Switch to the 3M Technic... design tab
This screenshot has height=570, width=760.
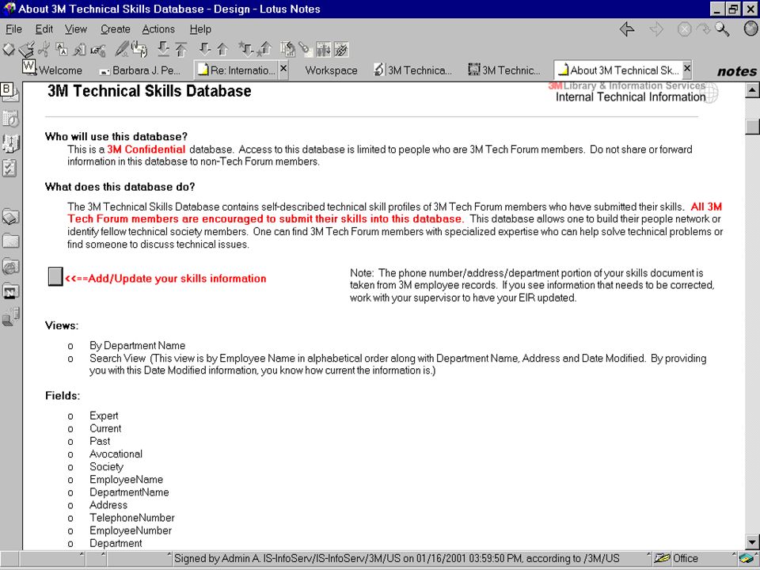click(504, 70)
